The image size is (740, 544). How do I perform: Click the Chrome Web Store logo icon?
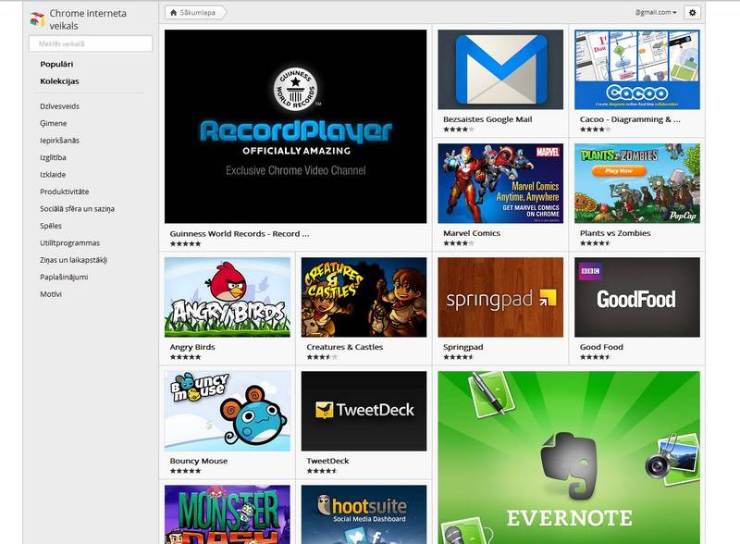37,19
